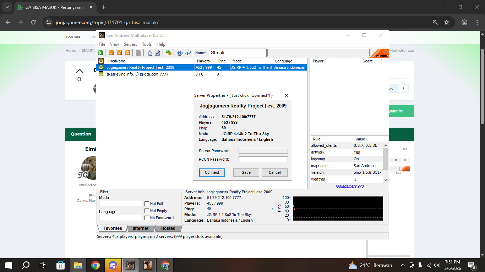The image size is (485, 272).
Task: Sort servers by Ping column header
Action: [223, 61]
